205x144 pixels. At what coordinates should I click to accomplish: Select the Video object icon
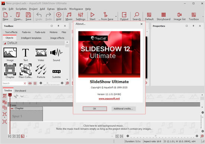(x=41, y=54)
